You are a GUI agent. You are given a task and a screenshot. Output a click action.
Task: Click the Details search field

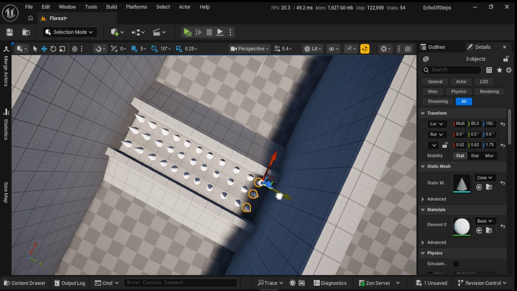[451, 70]
